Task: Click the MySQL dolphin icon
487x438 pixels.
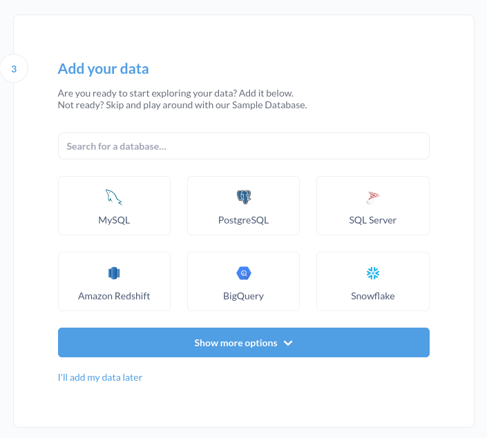Action: 114,197
